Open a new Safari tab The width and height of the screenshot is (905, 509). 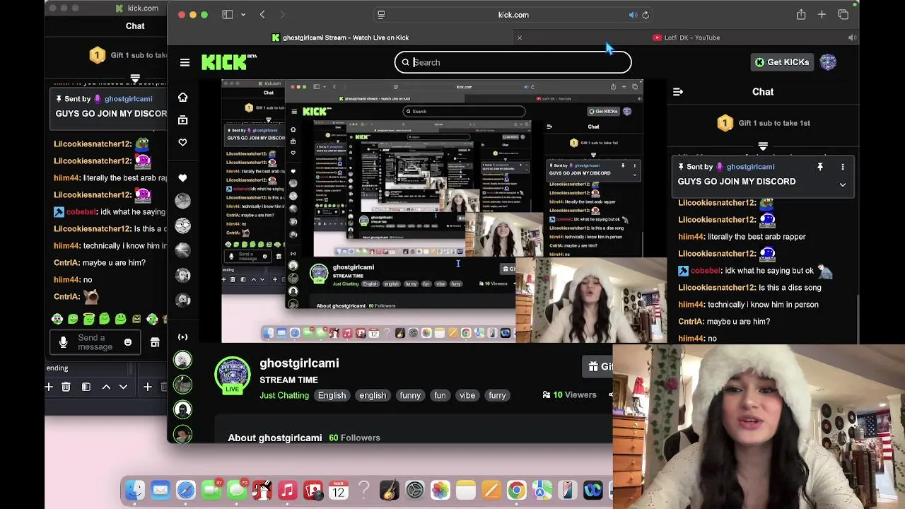click(x=822, y=14)
